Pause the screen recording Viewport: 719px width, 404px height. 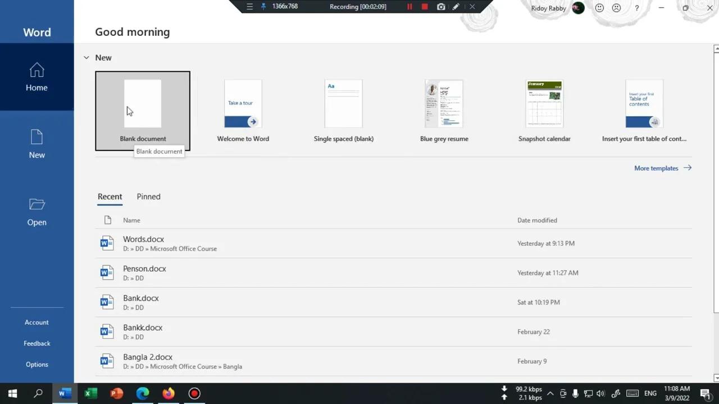[x=409, y=7]
